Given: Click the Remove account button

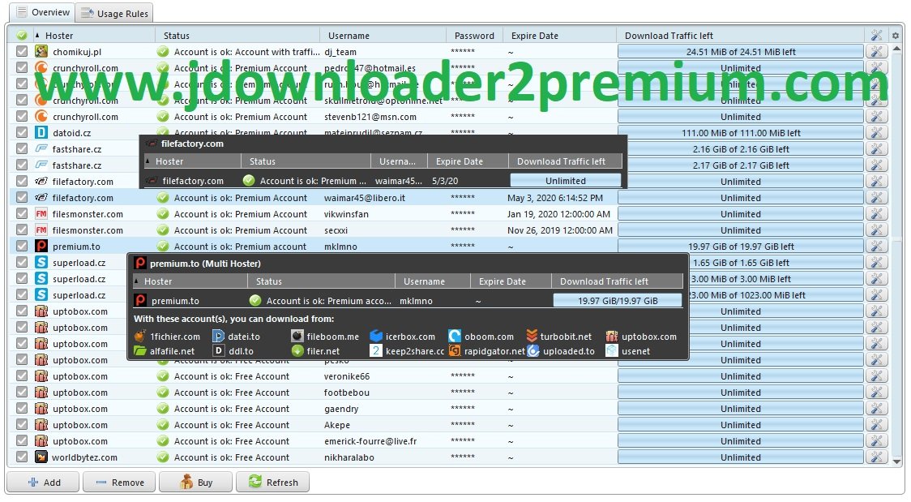Looking at the screenshot, I should (119, 483).
